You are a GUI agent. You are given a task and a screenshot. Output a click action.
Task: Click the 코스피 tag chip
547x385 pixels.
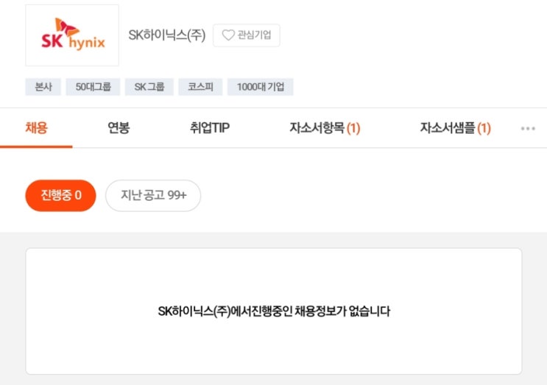coord(200,88)
